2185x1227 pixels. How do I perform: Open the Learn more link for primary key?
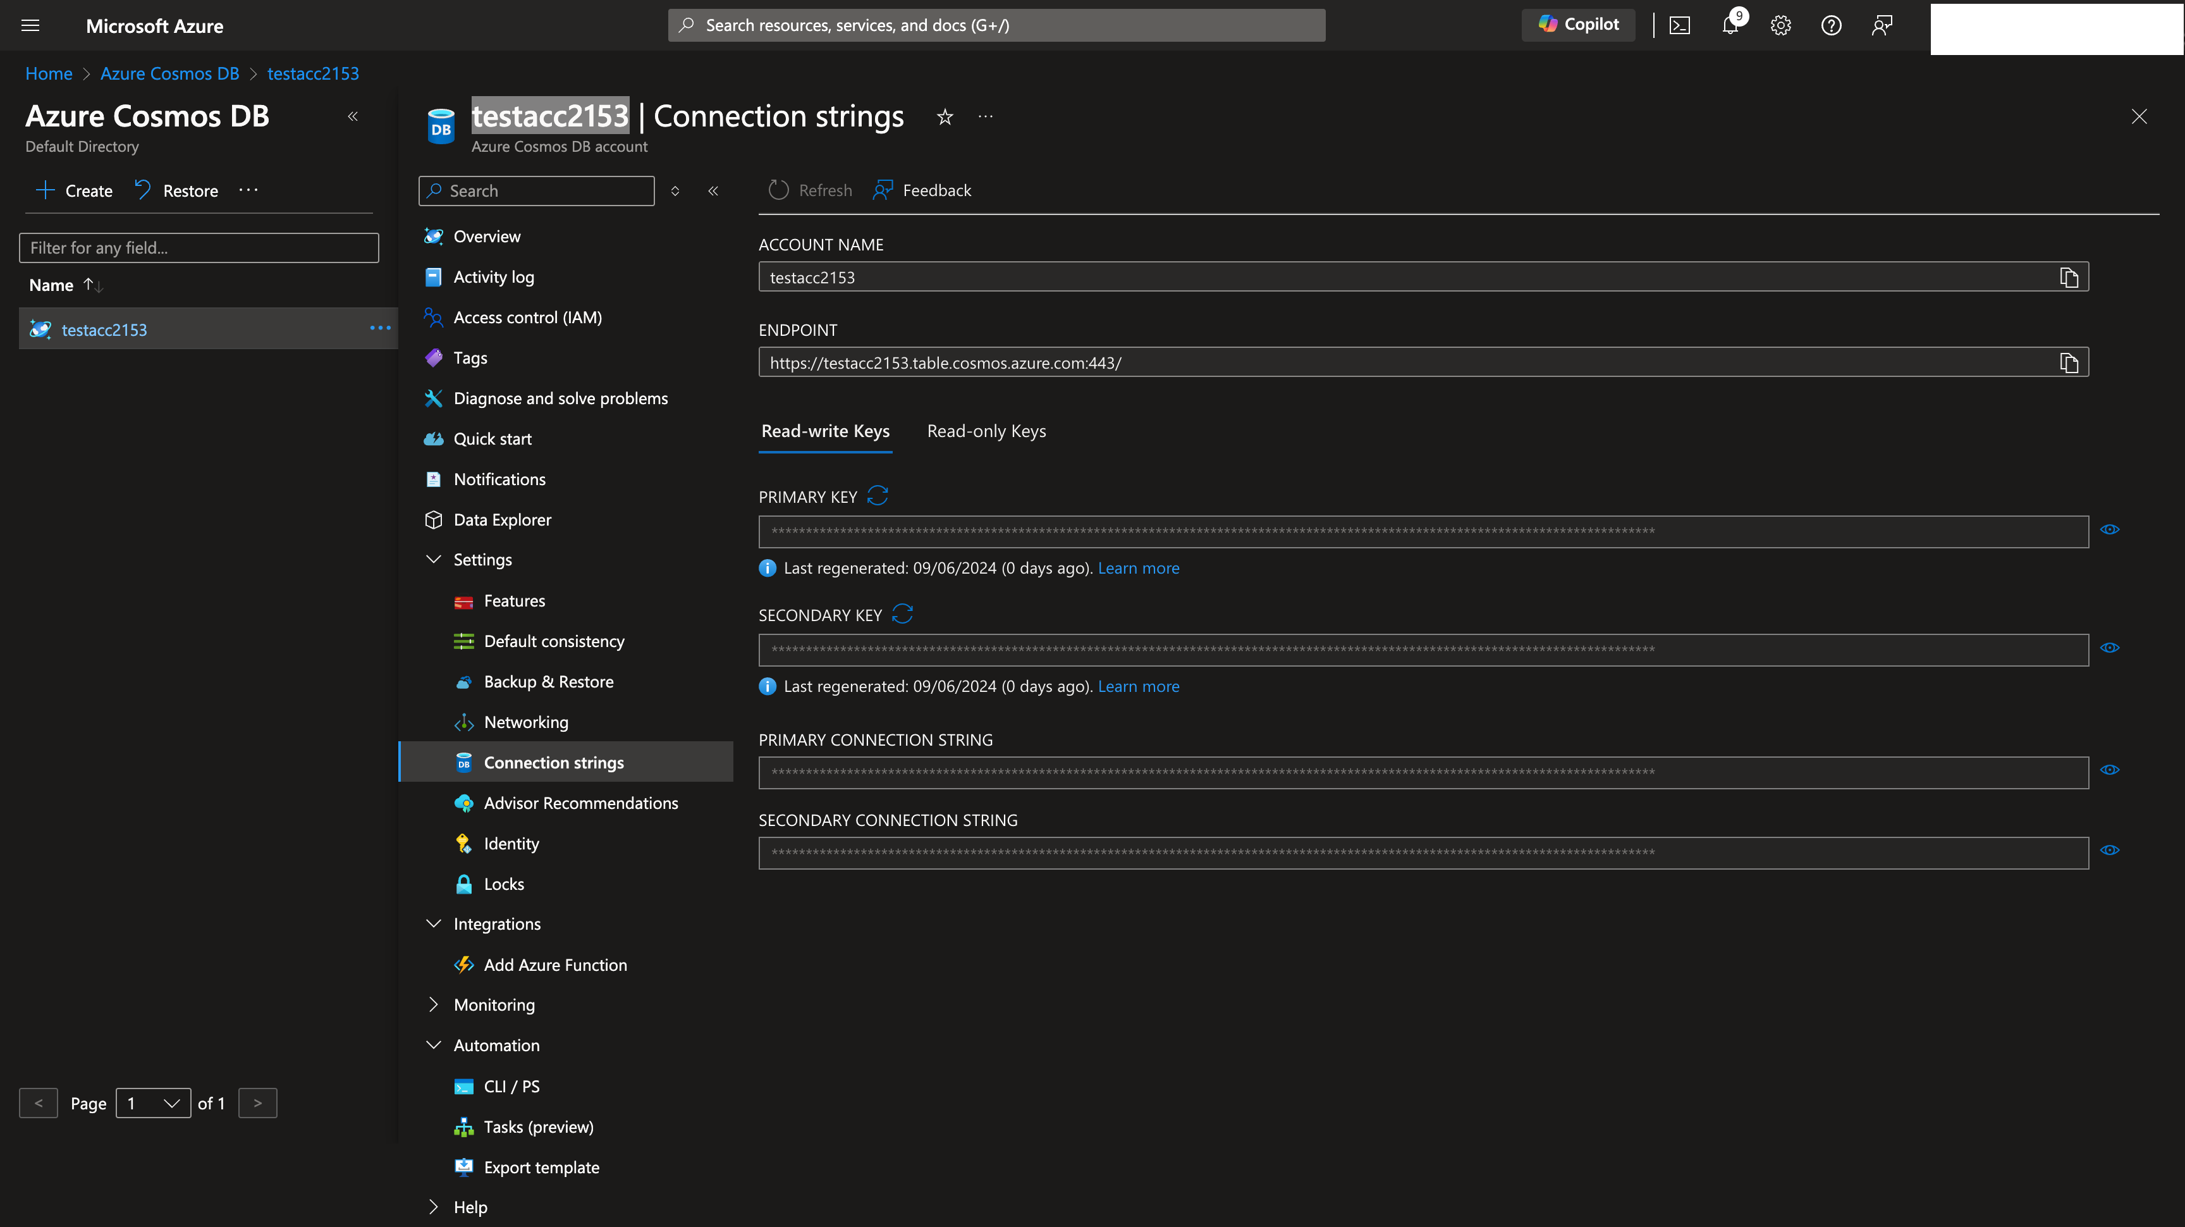tap(1138, 567)
